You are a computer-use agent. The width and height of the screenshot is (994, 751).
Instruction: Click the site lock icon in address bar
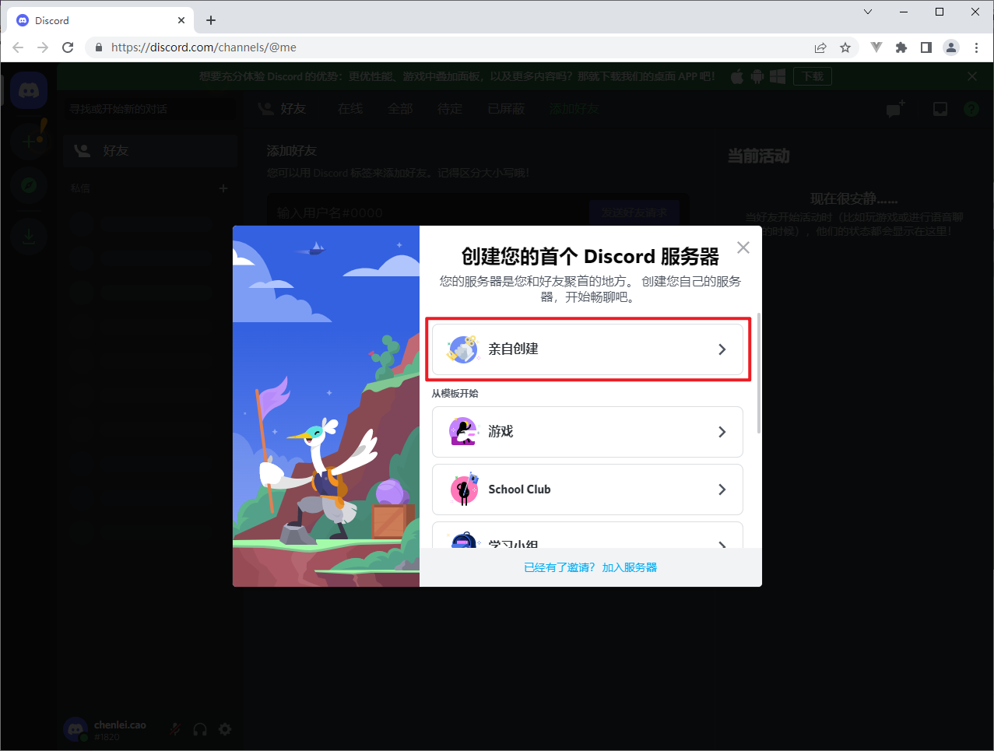click(98, 47)
